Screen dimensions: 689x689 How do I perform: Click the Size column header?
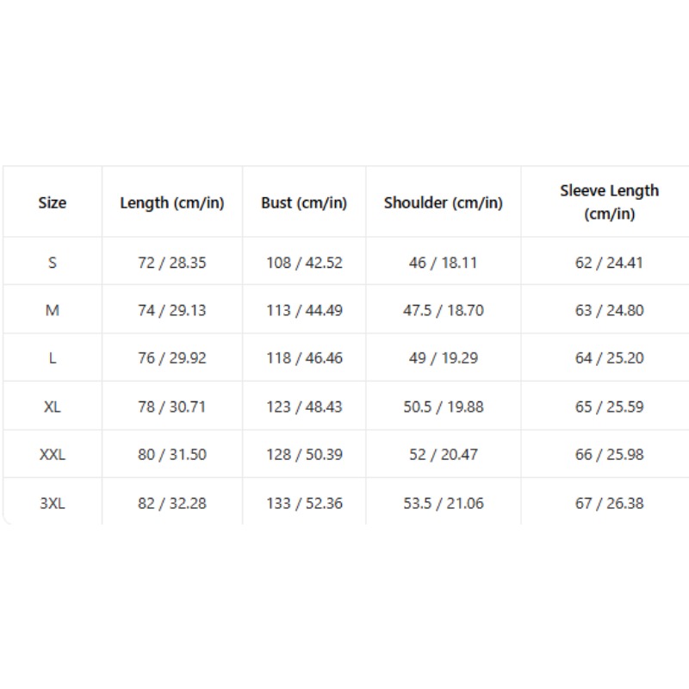[x=53, y=202]
